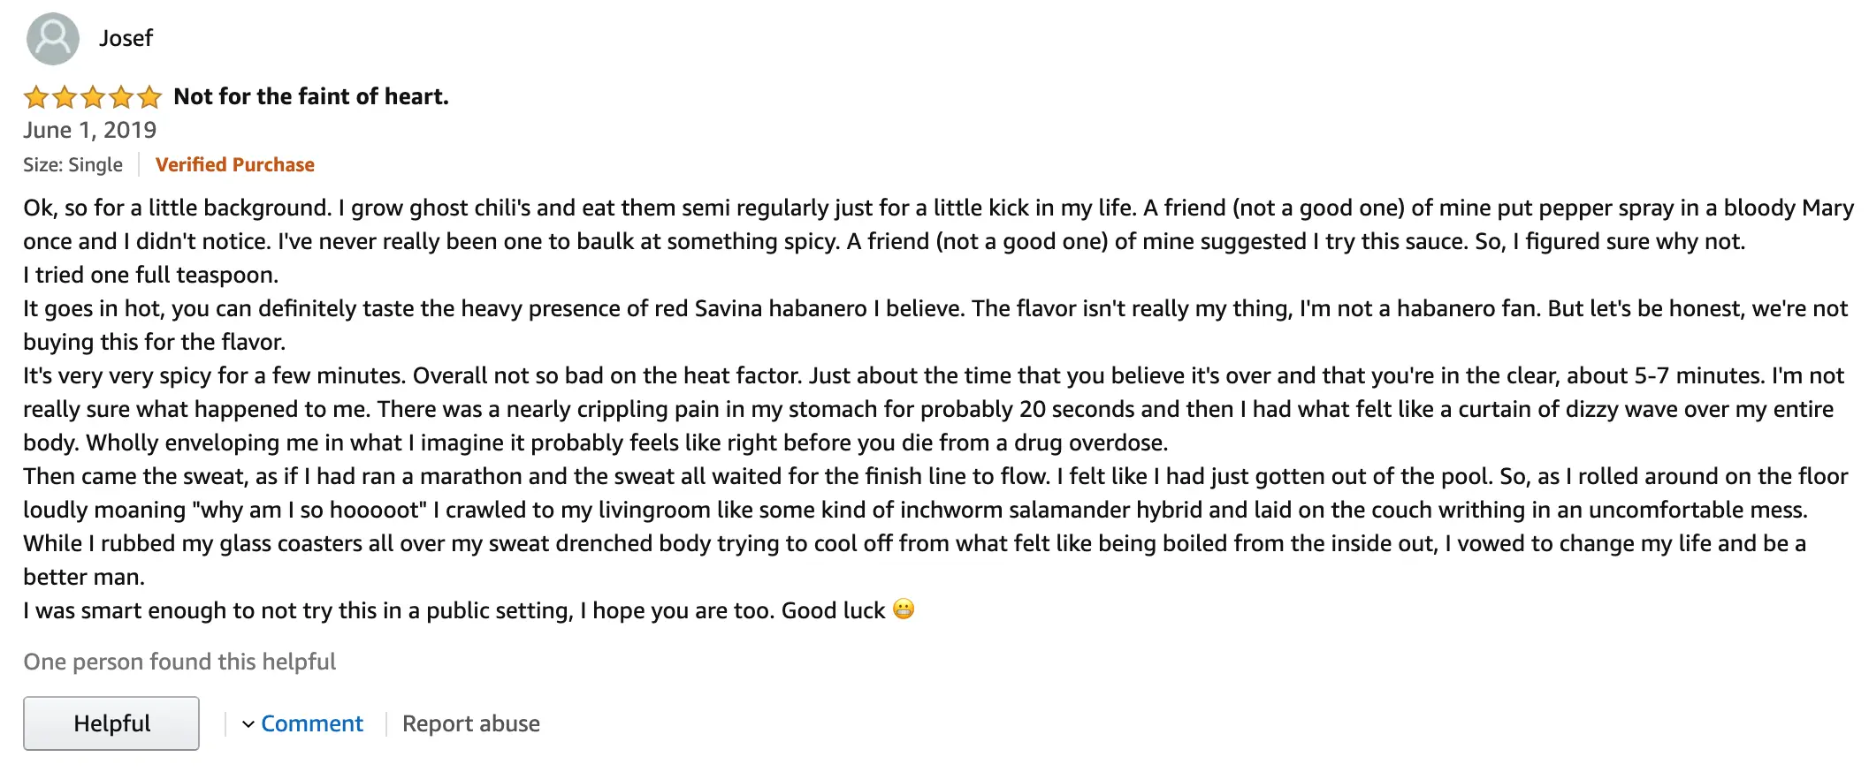Click the fourth star of the rating
This screenshot has width=1869, height=772.
121,96
